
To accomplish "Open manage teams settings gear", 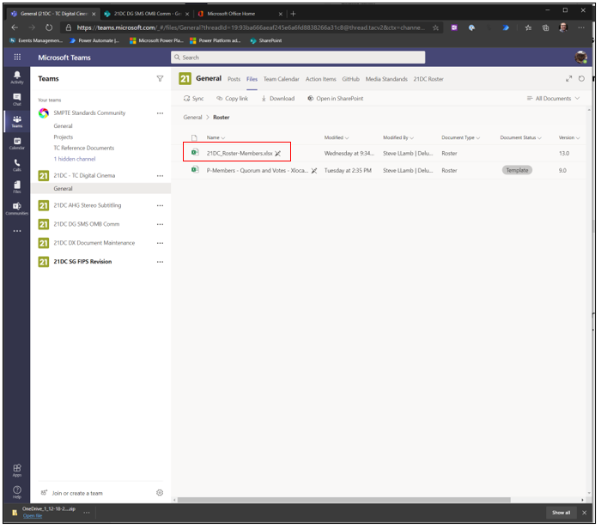I will coord(160,492).
